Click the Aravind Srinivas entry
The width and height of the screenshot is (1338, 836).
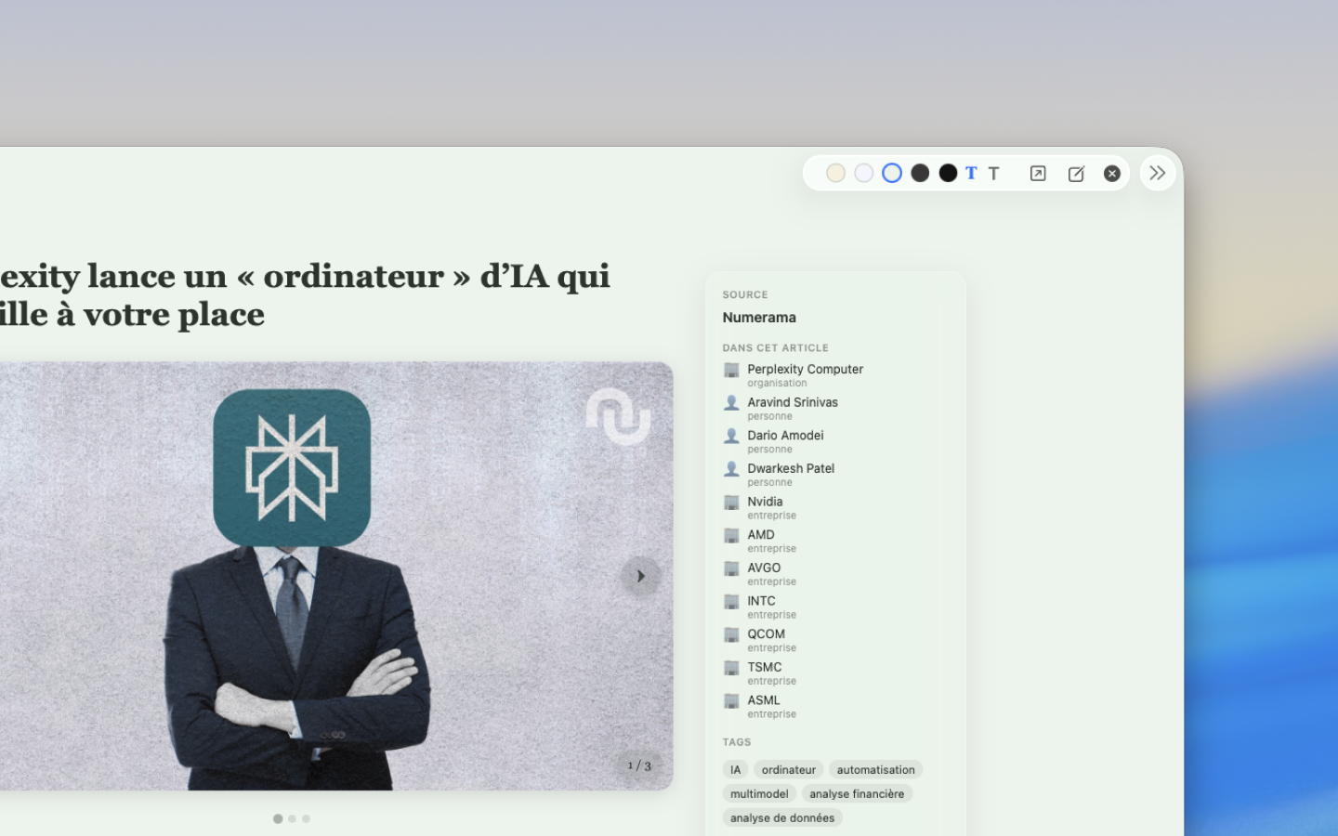pyautogui.click(x=792, y=402)
